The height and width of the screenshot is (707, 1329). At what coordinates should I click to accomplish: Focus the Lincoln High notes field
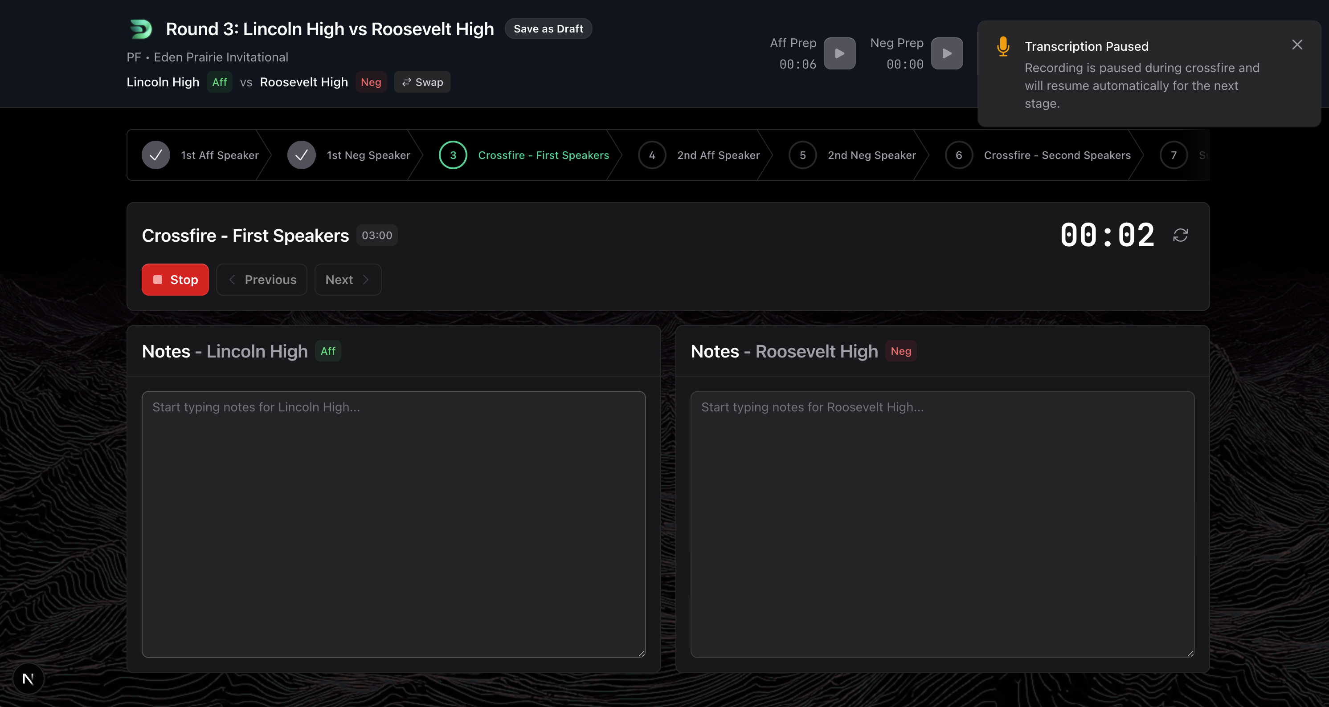point(393,524)
